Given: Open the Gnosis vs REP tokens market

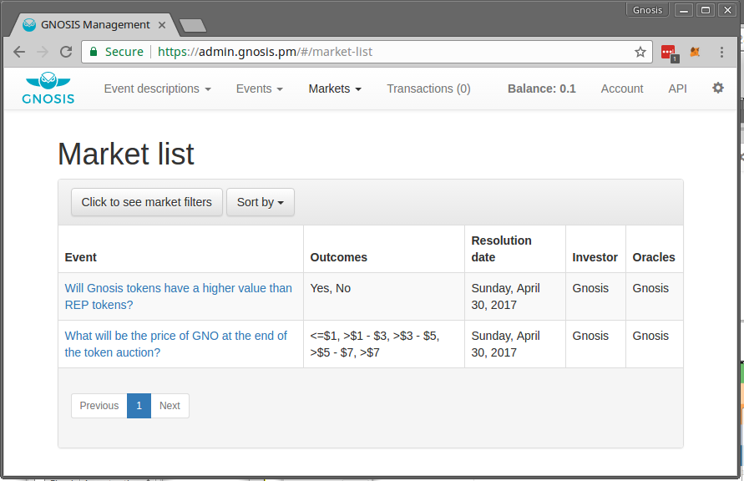Looking at the screenshot, I should [179, 296].
